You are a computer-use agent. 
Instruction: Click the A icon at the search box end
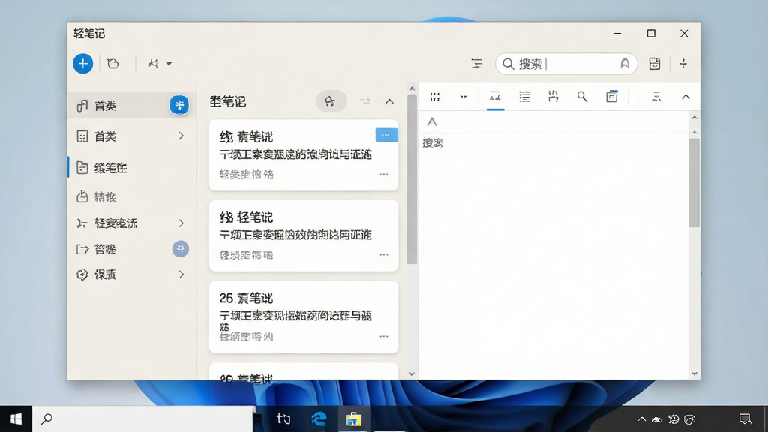coord(625,64)
